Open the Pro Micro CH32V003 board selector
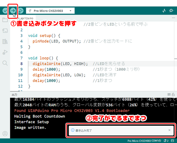The image size is (177, 143). click(x=50, y=11)
